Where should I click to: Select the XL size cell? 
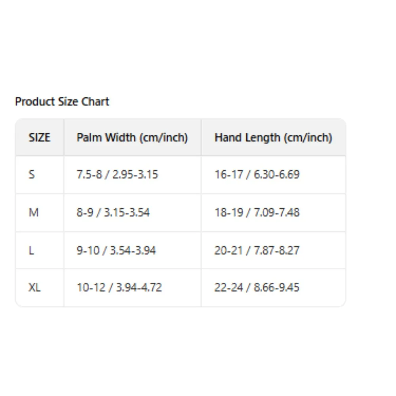tap(34, 287)
